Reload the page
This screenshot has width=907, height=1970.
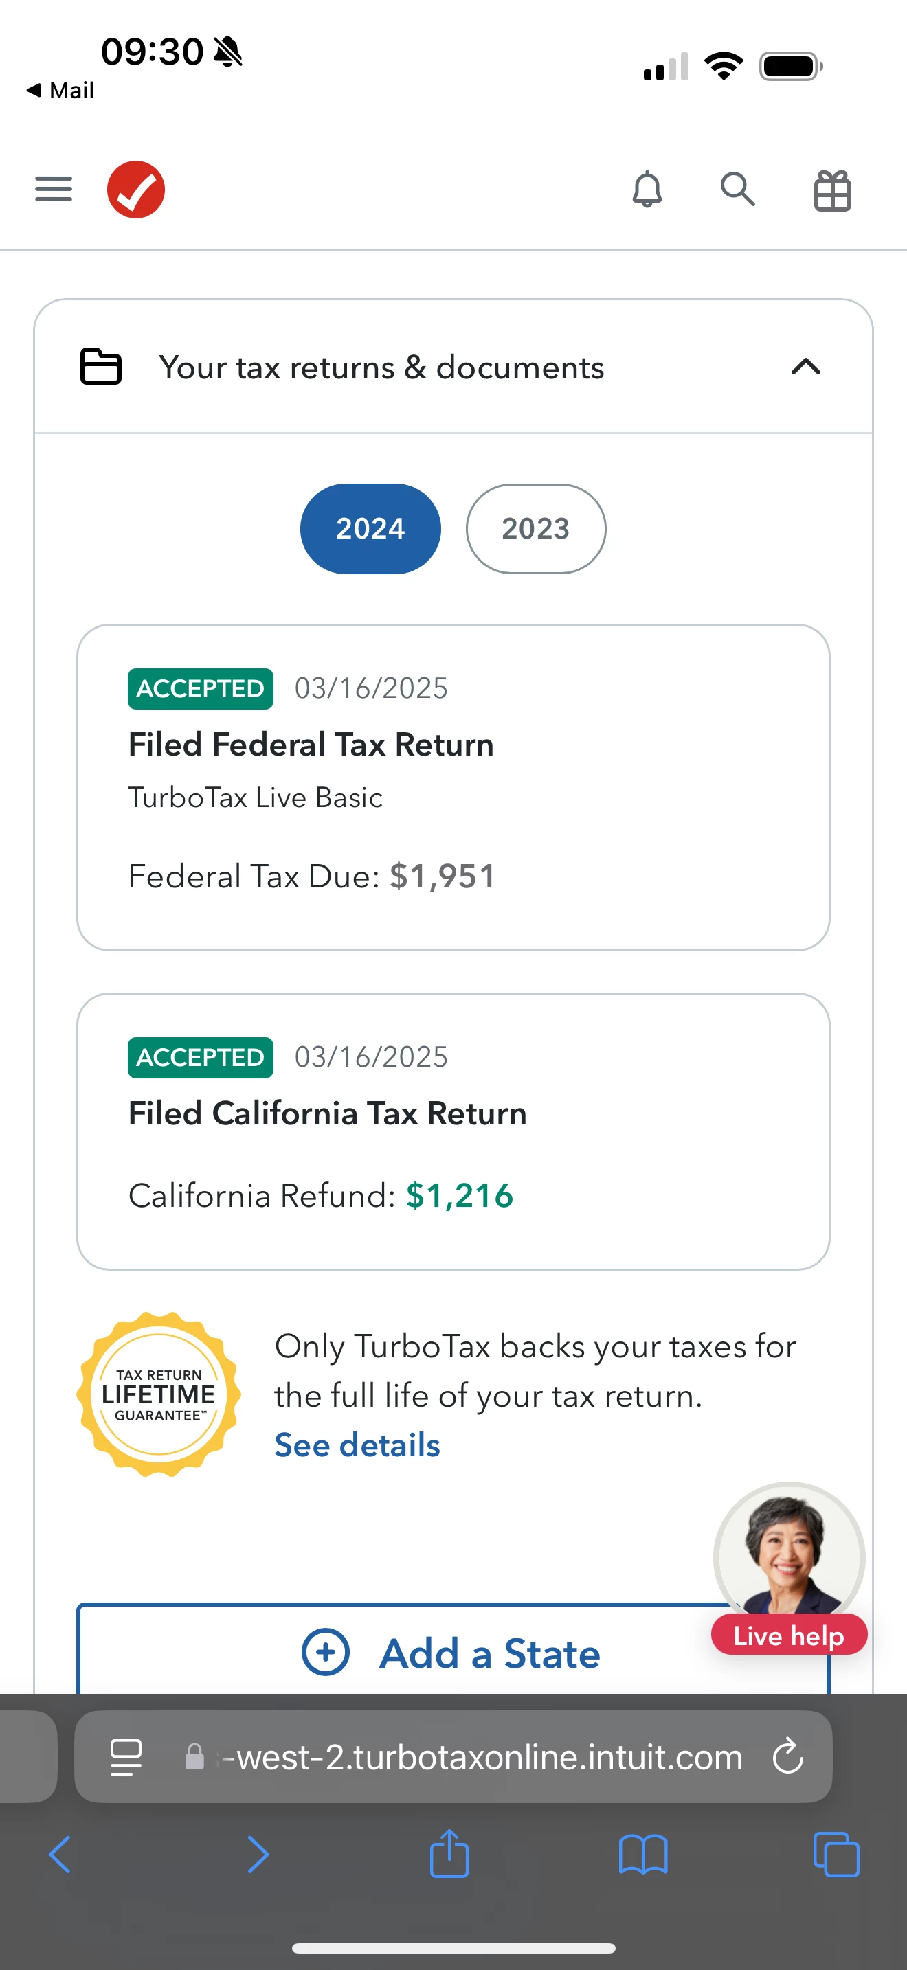787,1756
